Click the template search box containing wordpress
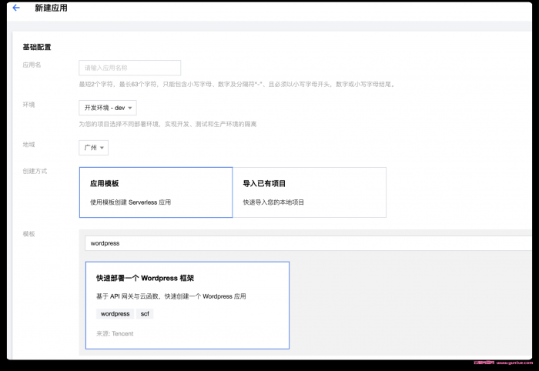539x371 pixels. click(x=308, y=243)
